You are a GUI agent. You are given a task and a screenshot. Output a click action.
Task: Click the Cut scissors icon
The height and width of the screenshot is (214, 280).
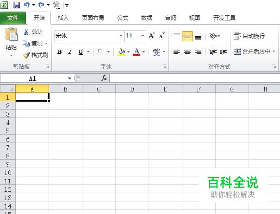coord(26,32)
